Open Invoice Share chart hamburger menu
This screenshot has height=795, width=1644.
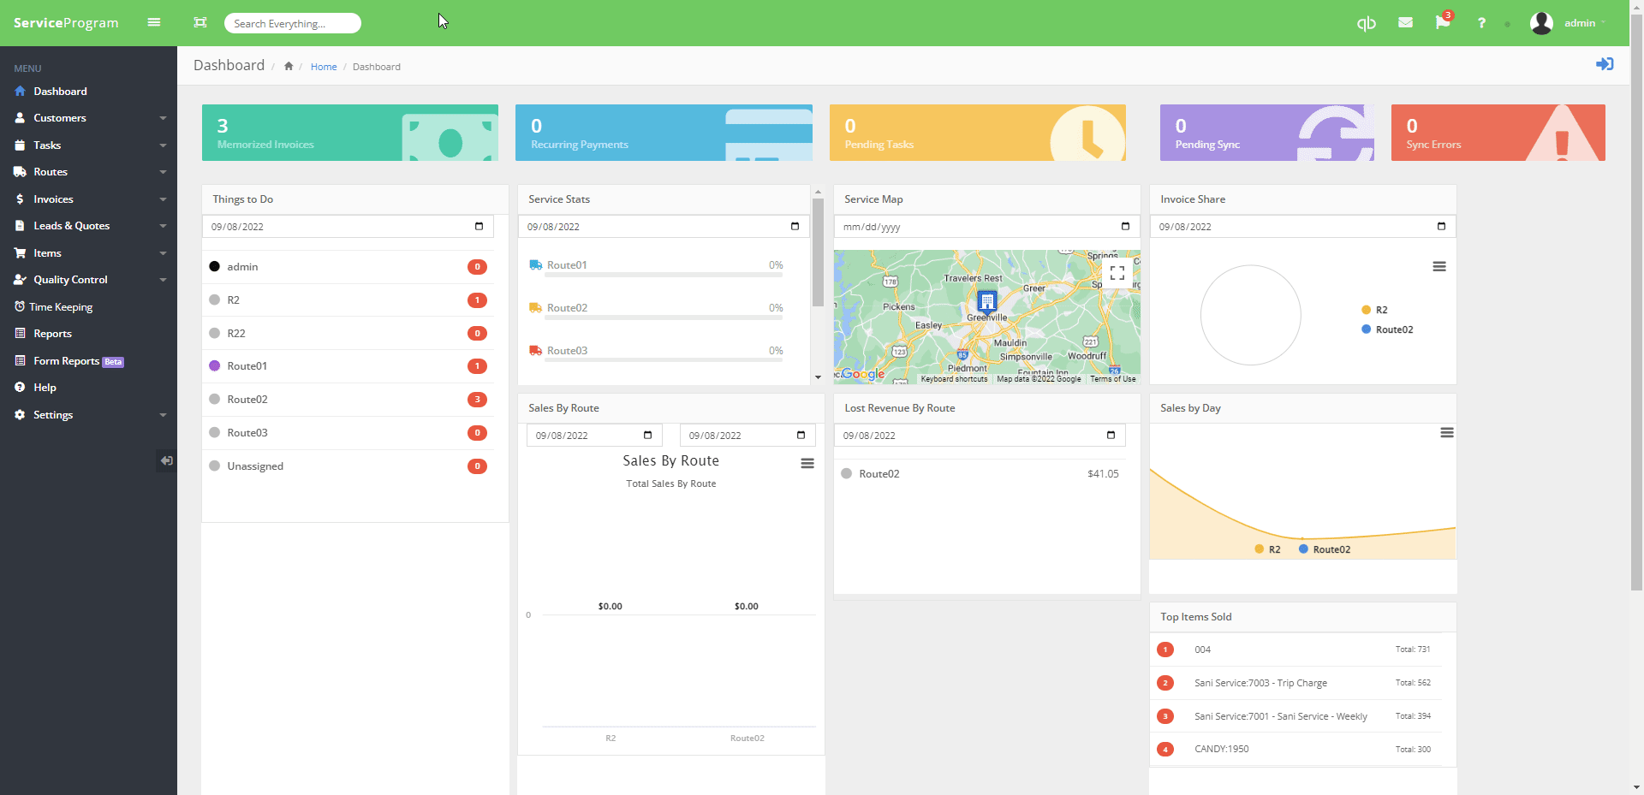(1439, 267)
